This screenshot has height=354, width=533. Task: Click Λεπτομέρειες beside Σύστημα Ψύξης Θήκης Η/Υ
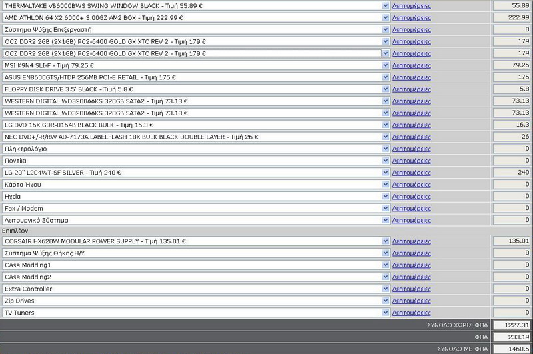pos(411,253)
